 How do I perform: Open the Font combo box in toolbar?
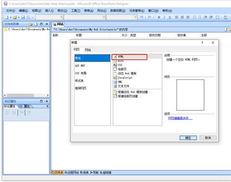85,17
